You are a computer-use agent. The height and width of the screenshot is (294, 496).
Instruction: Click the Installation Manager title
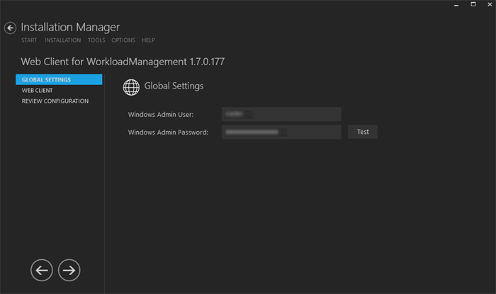point(70,27)
